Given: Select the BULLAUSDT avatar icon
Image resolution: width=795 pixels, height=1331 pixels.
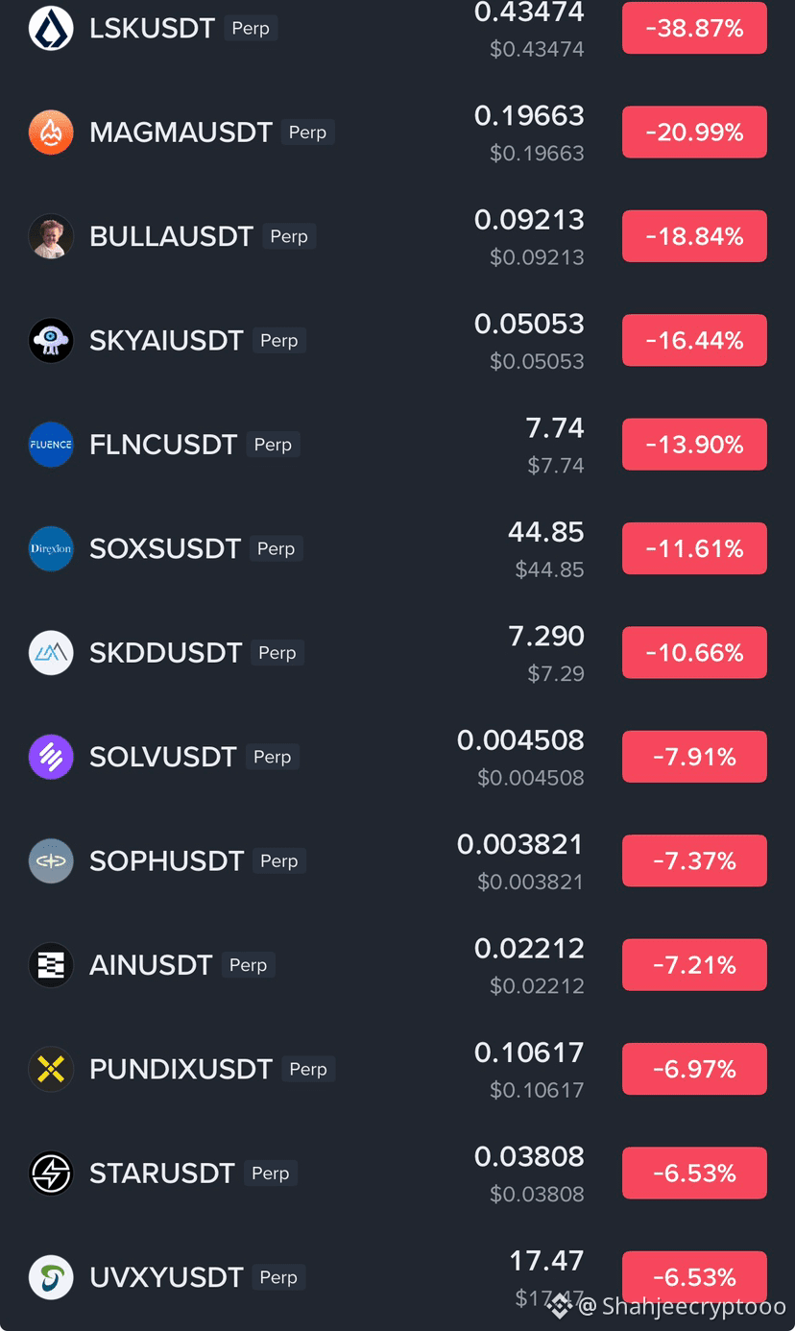Looking at the screenshot, I should (x=51, y=236).
